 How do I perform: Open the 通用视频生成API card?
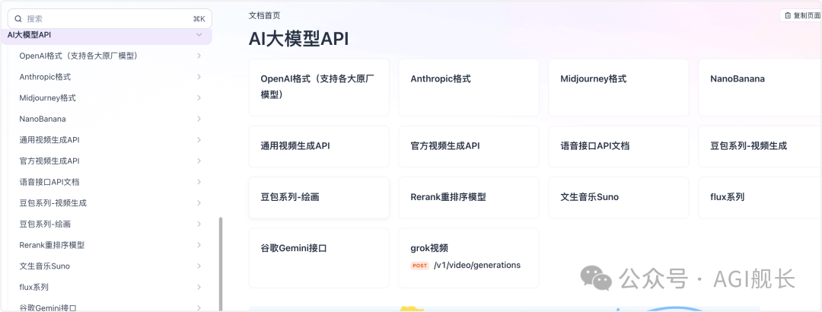click(319, 146)
